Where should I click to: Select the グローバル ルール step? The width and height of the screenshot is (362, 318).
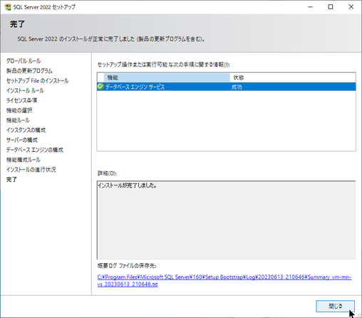pos(24,61)
